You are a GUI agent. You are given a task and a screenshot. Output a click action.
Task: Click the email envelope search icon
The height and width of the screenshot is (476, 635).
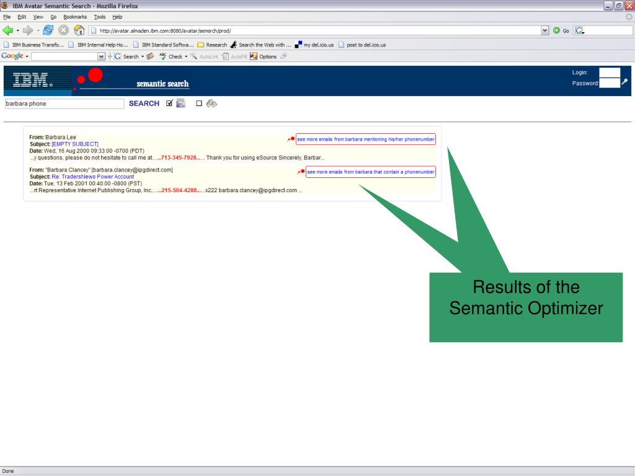click(180, 104)
